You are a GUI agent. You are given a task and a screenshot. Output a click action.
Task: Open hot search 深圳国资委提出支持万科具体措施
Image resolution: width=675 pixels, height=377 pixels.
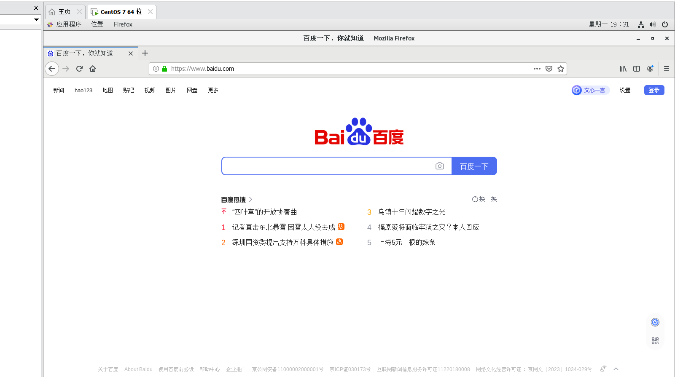[x=282, y=242]
